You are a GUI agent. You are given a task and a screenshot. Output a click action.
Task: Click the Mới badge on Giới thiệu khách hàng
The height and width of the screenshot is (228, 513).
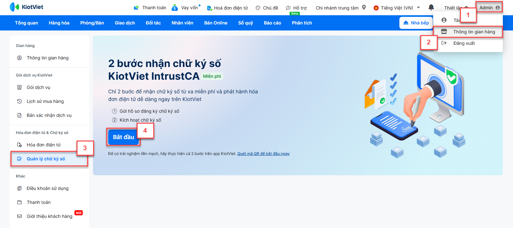point(79,213)
